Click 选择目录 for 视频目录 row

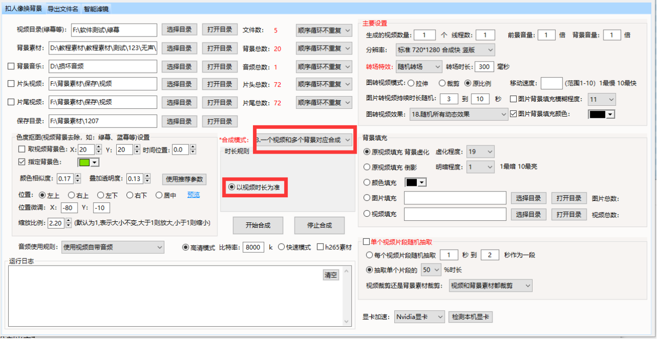tap(179, 30)
